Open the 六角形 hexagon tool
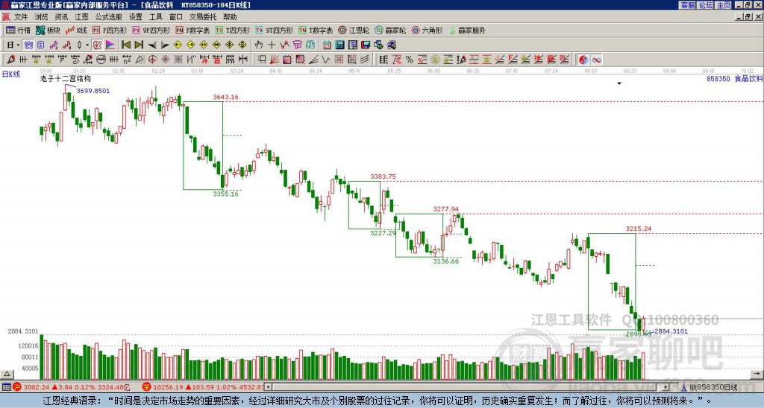The image size is (764, 408). coord(427,30)
